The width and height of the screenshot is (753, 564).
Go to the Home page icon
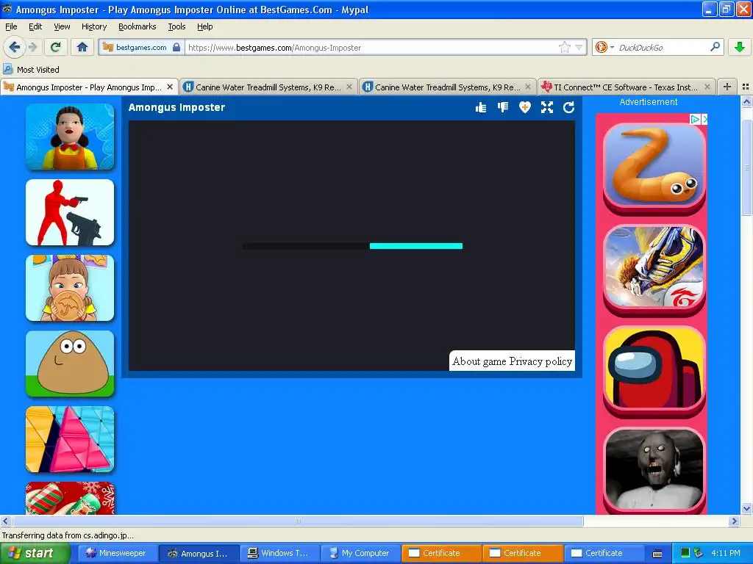[x=82, y=47]
